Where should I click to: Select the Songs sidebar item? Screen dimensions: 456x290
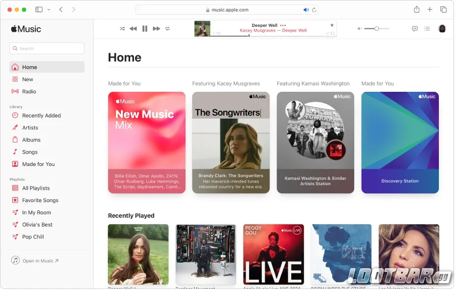point(30,152)
